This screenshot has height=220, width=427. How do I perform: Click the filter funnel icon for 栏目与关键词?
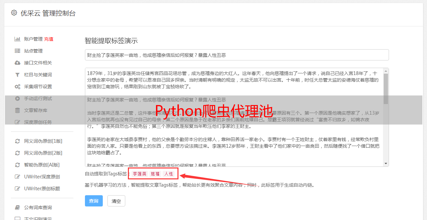pos(18,75)
